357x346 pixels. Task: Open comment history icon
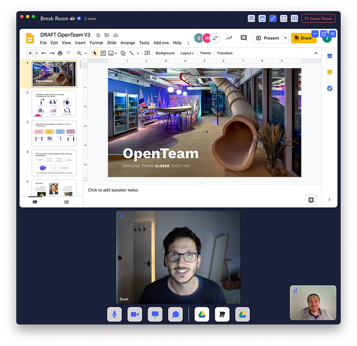click(243, 38)
